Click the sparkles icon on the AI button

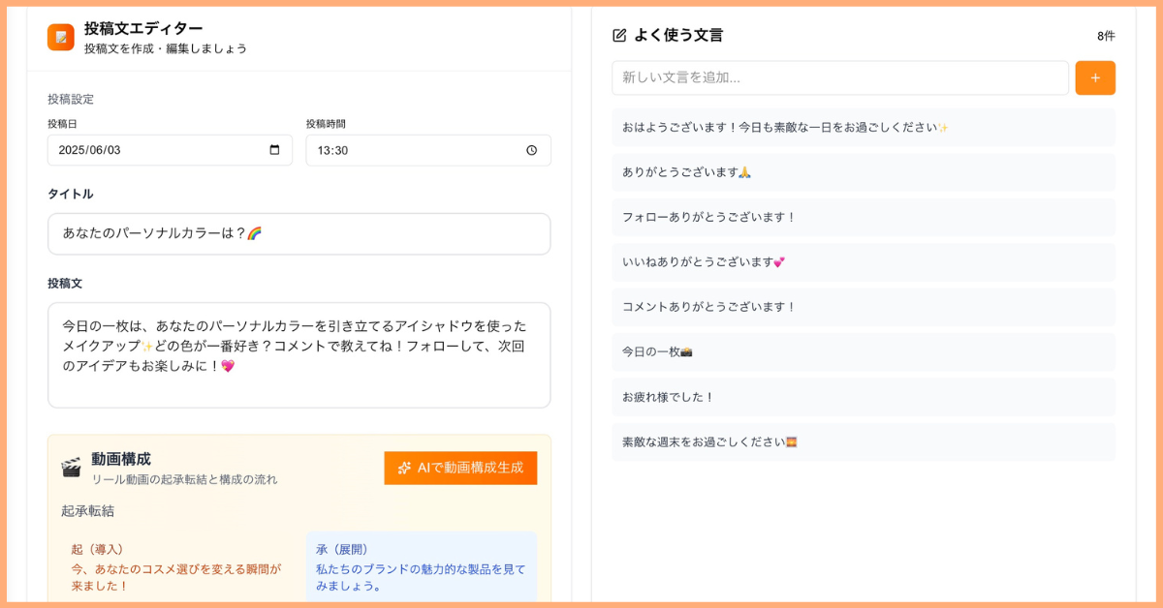403,468
